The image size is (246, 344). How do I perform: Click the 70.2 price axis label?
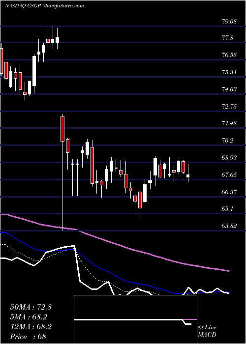click(227, 140)
